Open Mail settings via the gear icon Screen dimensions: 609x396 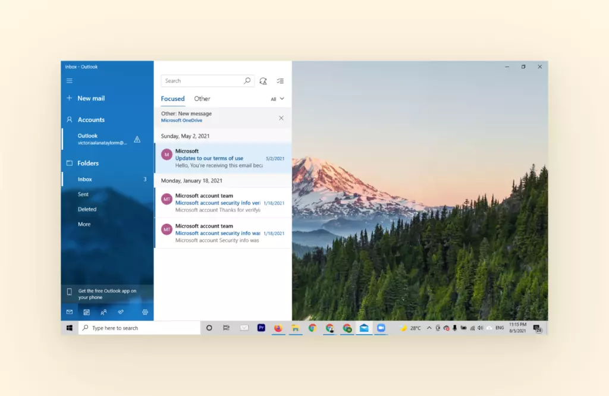(x=145, y=312)
